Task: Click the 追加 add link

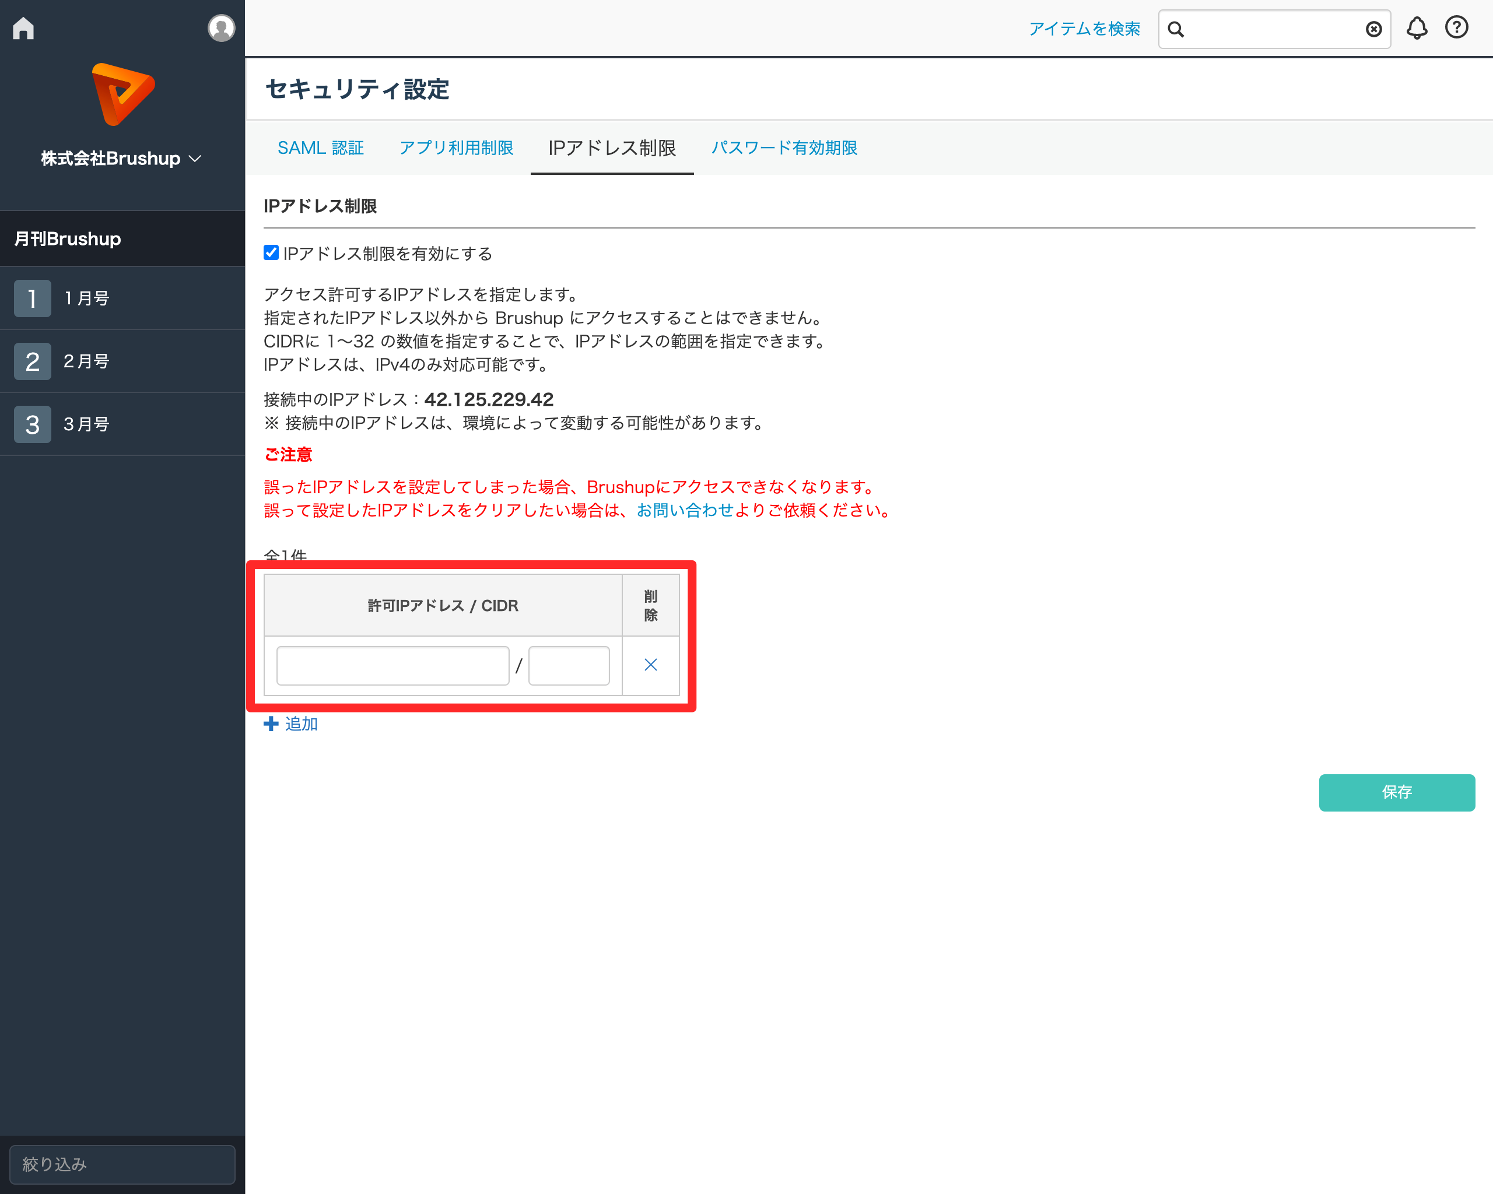Action: 302,724
